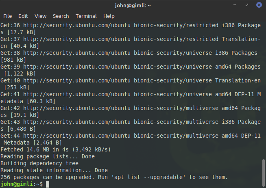Click the 'Fetched 14.6 MB' line
This screenshot has width=266, height=188.
55,150
